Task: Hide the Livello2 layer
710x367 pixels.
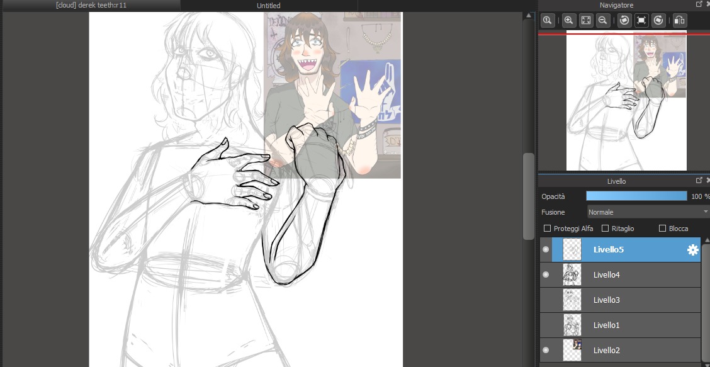Action: point(546,350)
